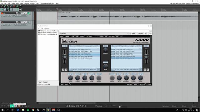Click the Undo toolbar icon
The height and width of the screenshot is (112, 200).
pyautogui.click(x=14, y=6)
